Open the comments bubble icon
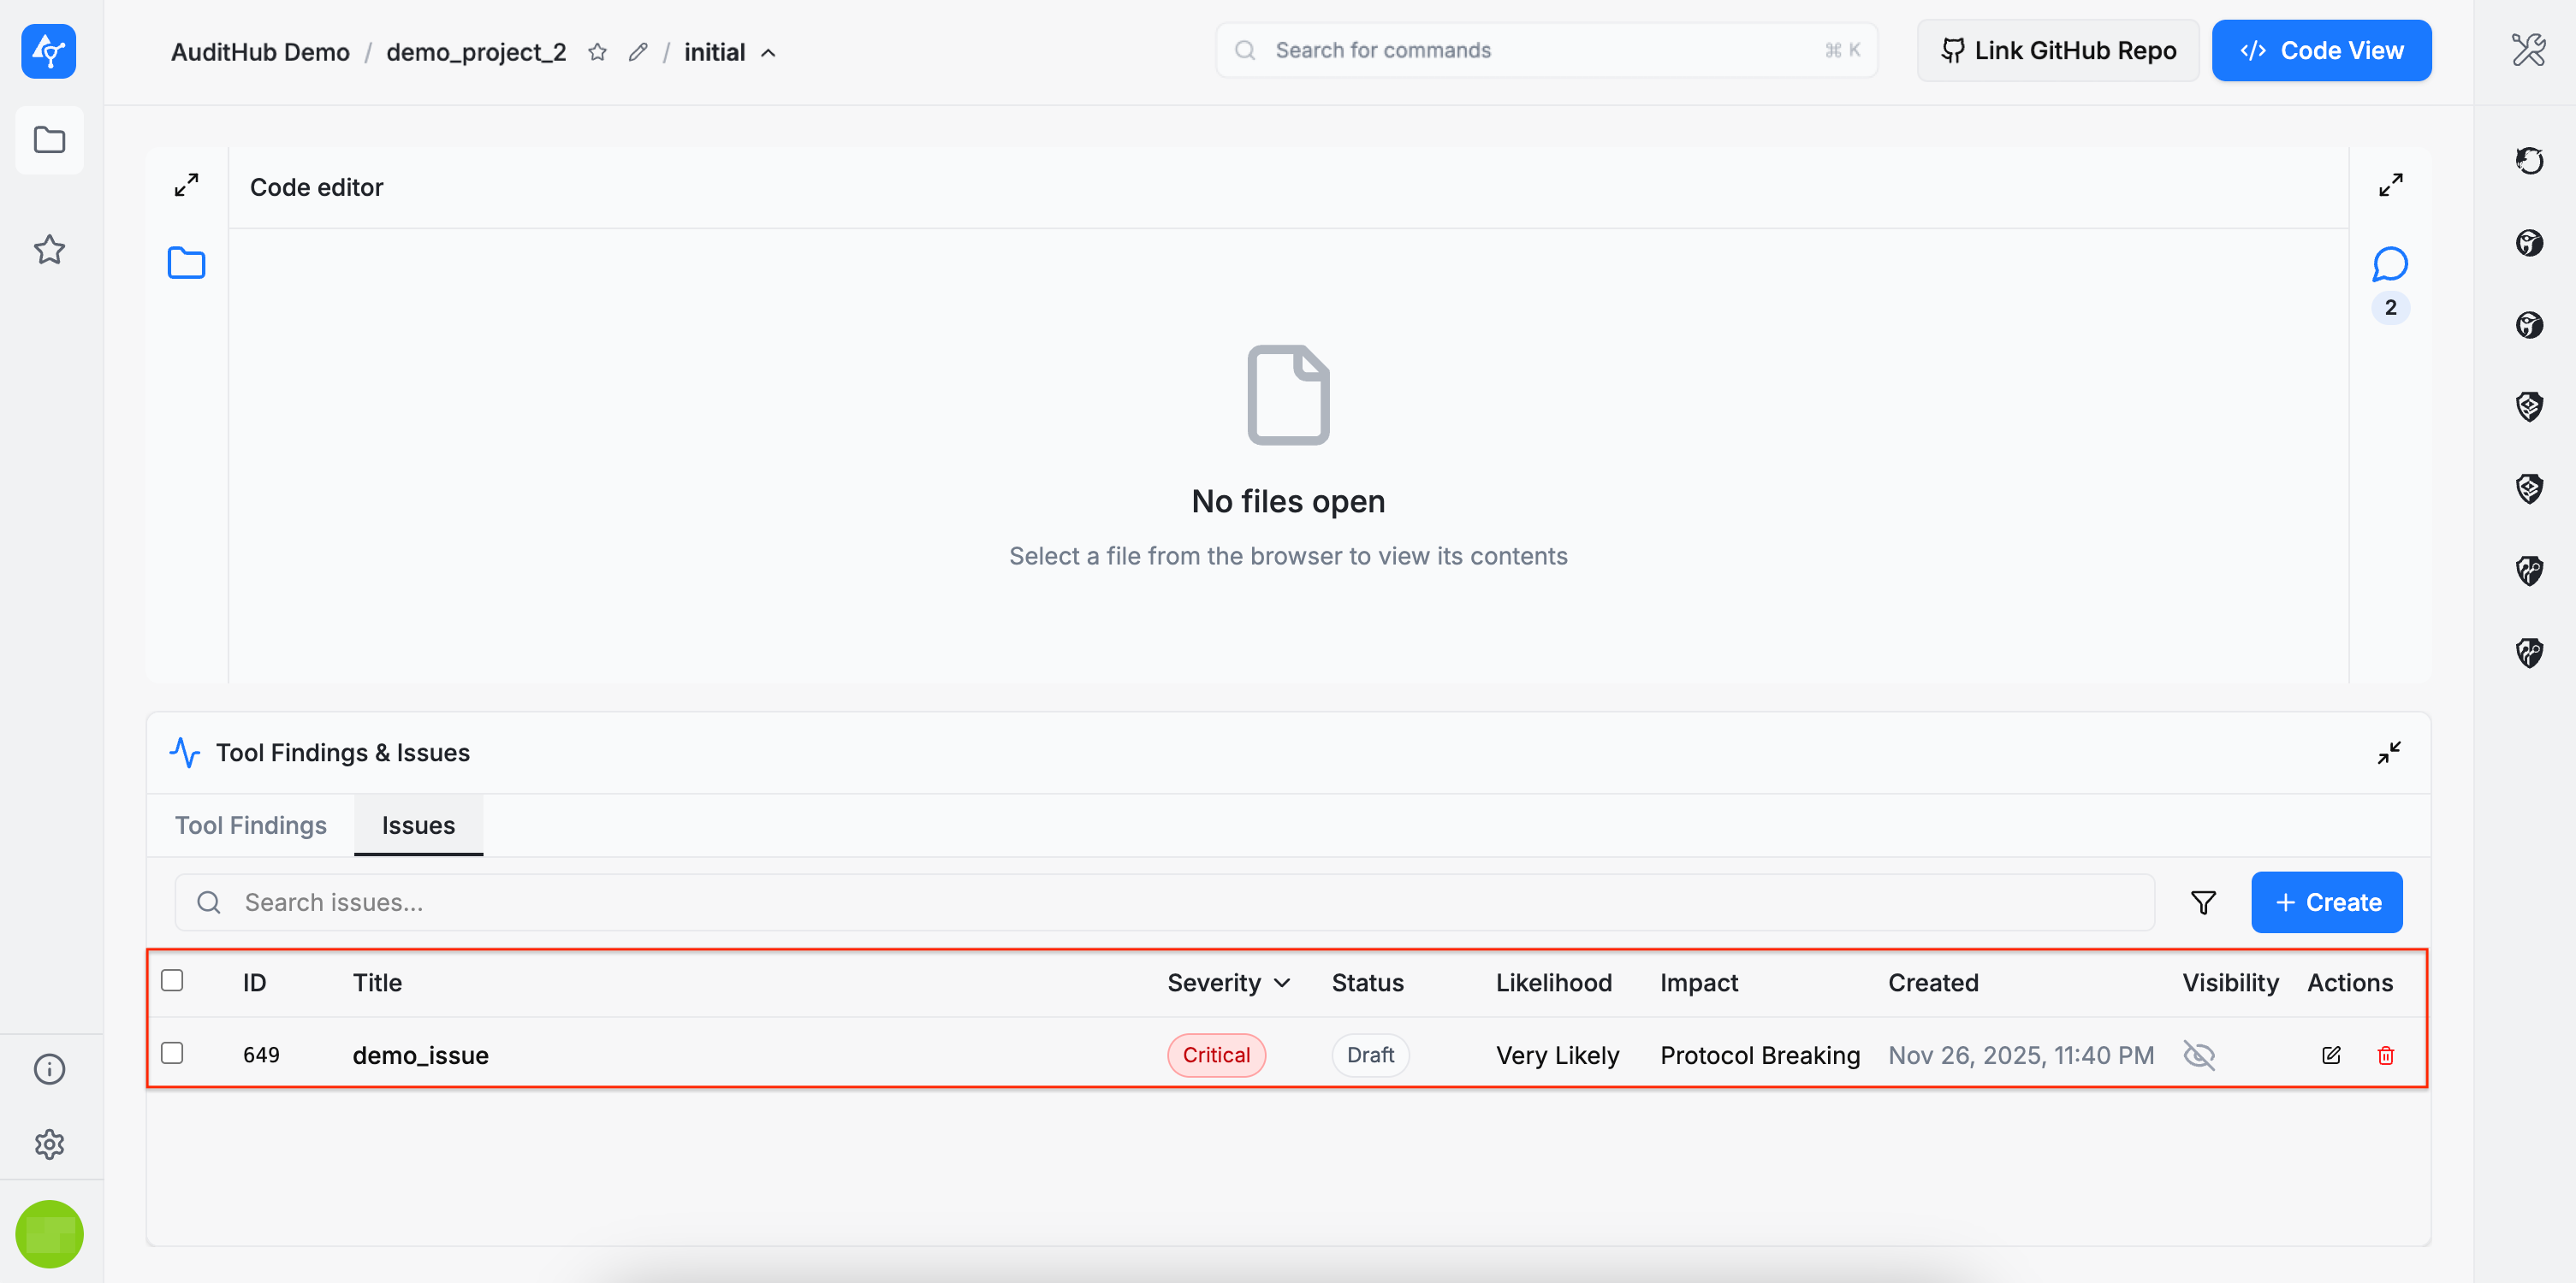Image resolution: width=2576 pixels, height=1283 pixels. pyautogui.click(x=2389, y=265)
